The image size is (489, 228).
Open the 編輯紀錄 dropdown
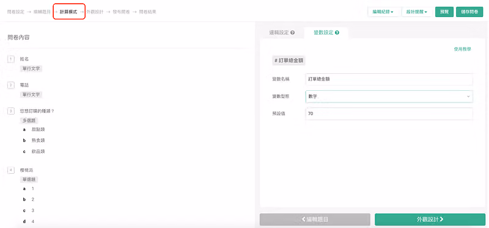pos(383,12)
